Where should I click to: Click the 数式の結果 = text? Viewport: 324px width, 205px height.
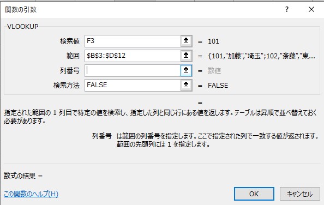click(x=23, y=176)
